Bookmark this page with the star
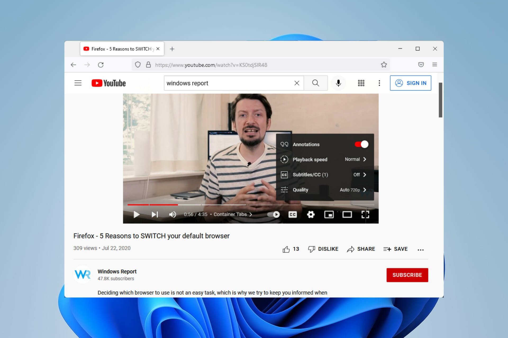This screenshot has height=338, width=508. point(384,65)
